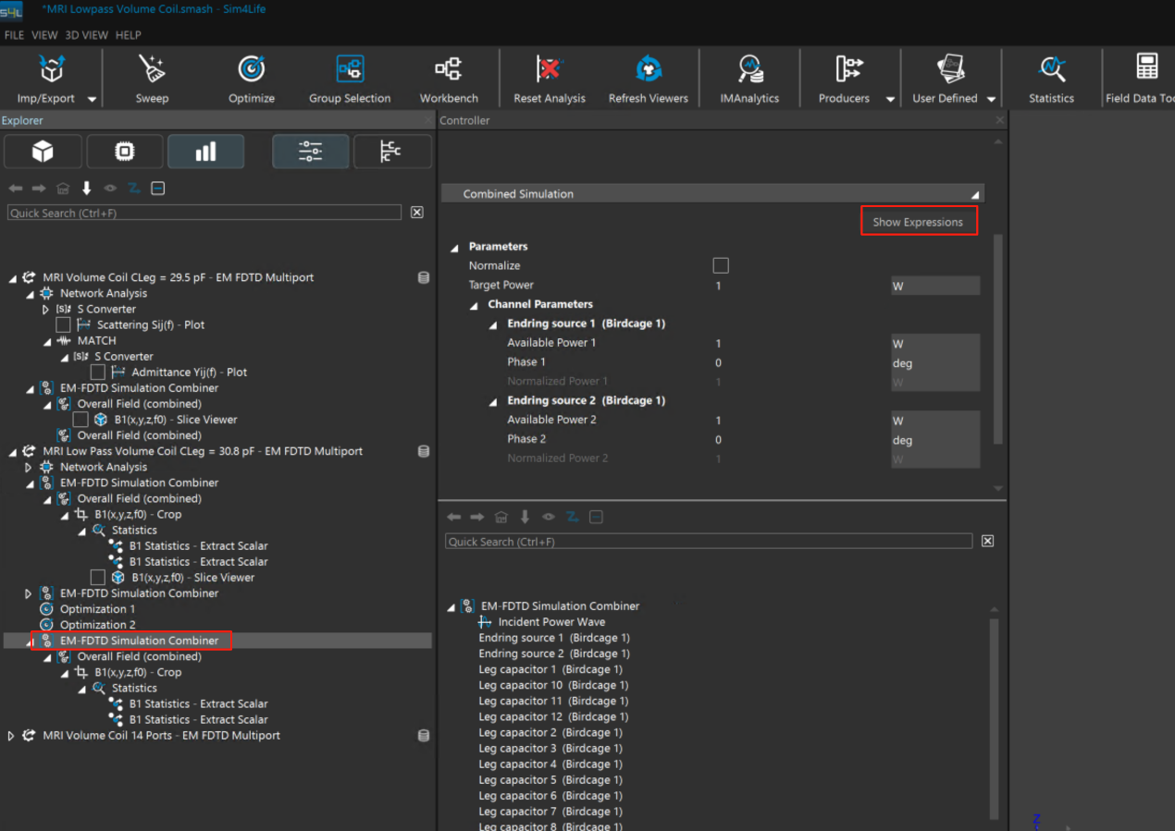
Task: Expand MRI Volume Coil 14 Ports node
Action: (x=11, y=736)
